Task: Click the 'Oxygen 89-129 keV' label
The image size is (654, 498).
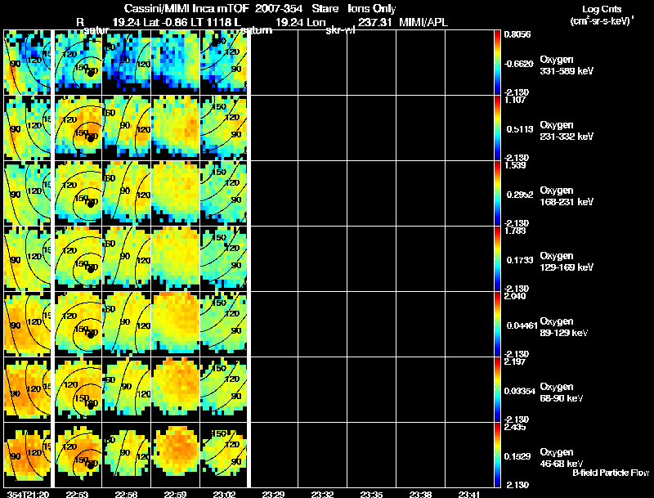Action: pyautogui.click(x=564, y=327)
